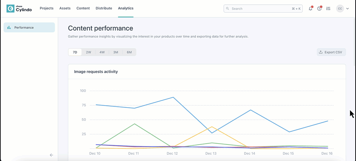Open the settings sliders icon
356x161 pixels.
[x=328, y=9]
